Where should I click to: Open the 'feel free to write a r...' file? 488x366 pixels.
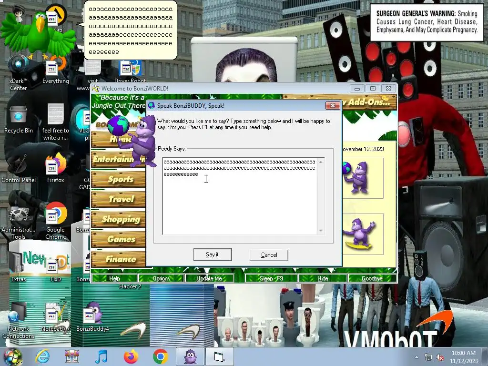pyautogui.click(x=55, y=122)
